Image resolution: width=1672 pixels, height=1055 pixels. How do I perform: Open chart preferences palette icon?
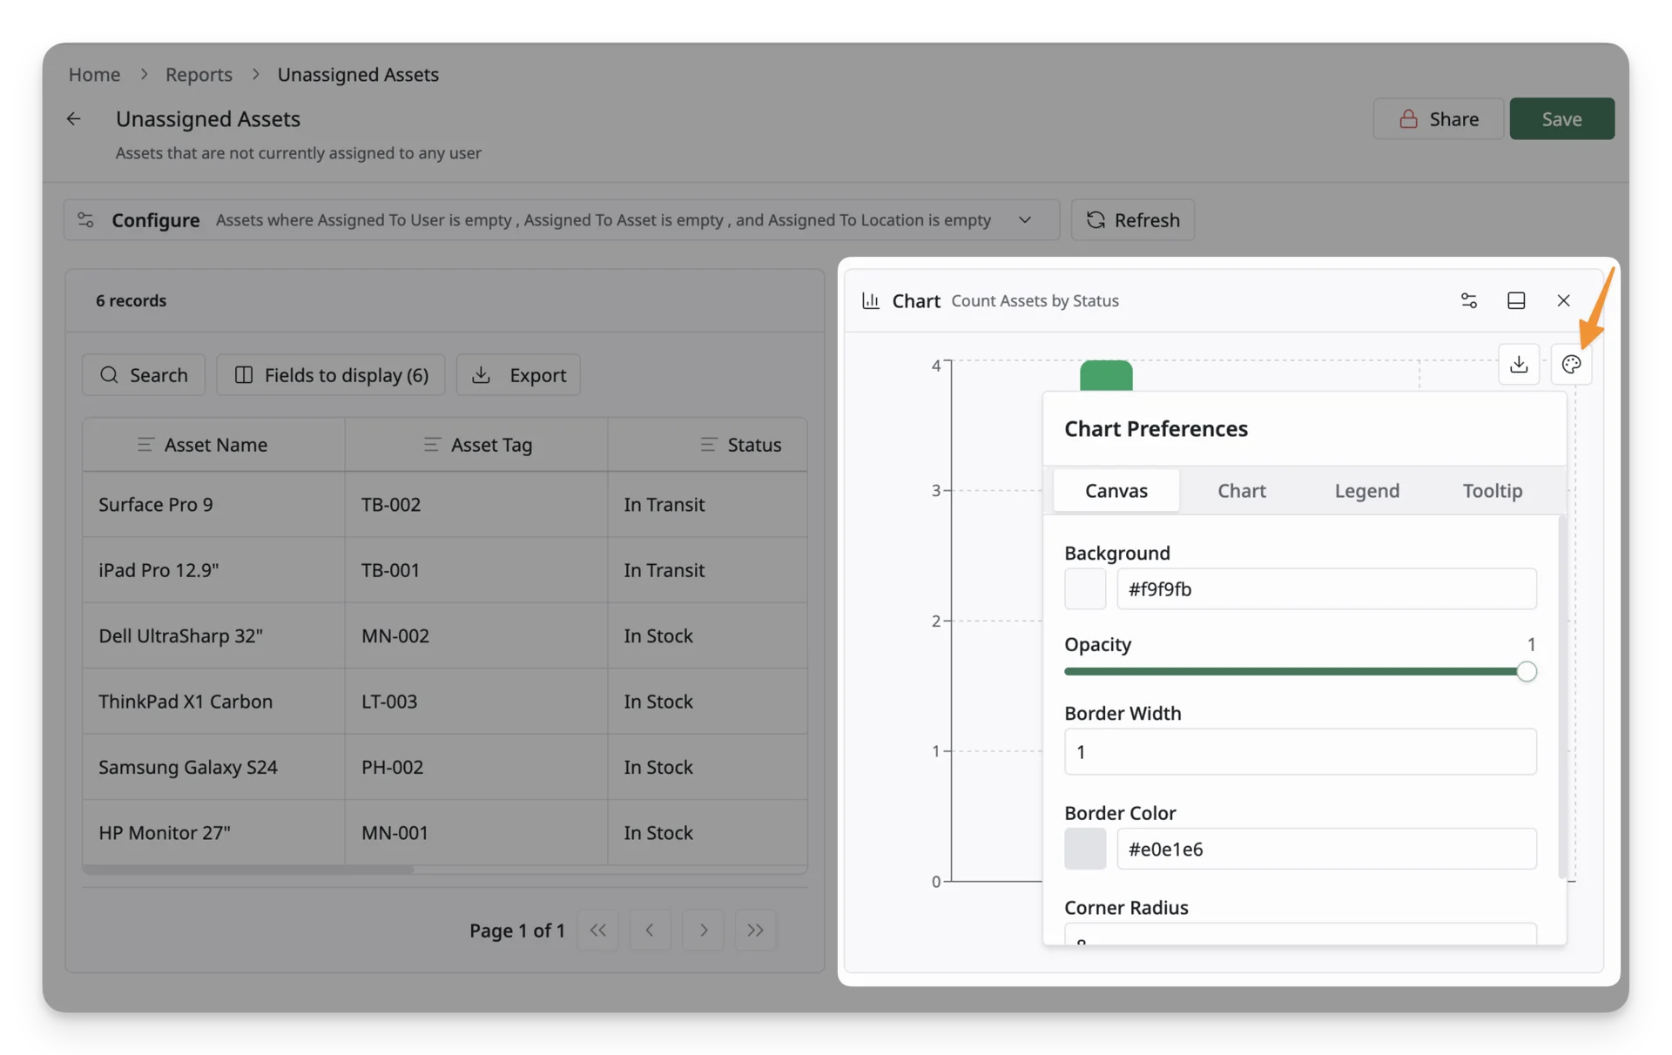(1571, 364)
